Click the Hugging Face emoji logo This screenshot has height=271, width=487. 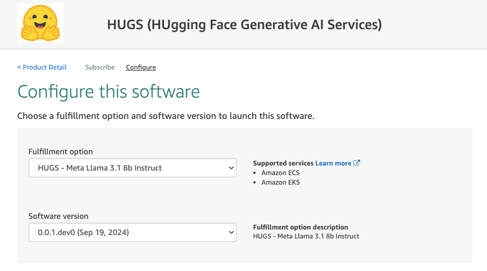(x=40, y=24)
